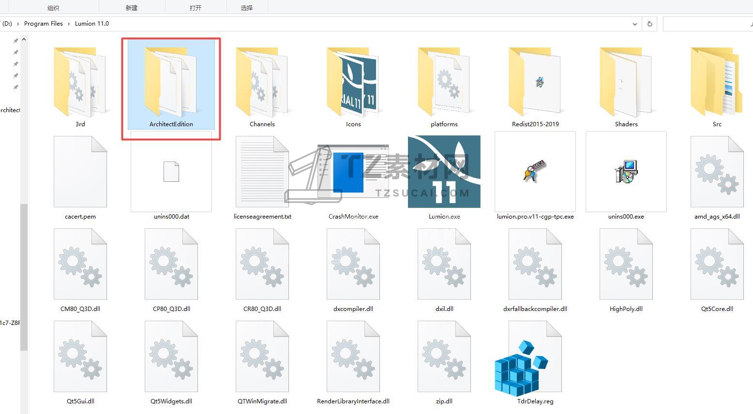This screenshot has height=414, width=753.
Task: Expand the address bar history dropdown
Action: (x=634, y=24)
